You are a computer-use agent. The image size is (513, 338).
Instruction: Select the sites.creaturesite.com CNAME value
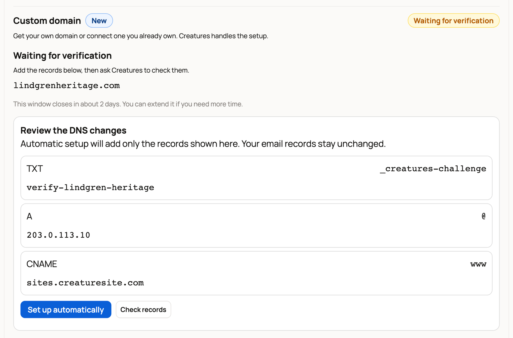tap(85, 283)
